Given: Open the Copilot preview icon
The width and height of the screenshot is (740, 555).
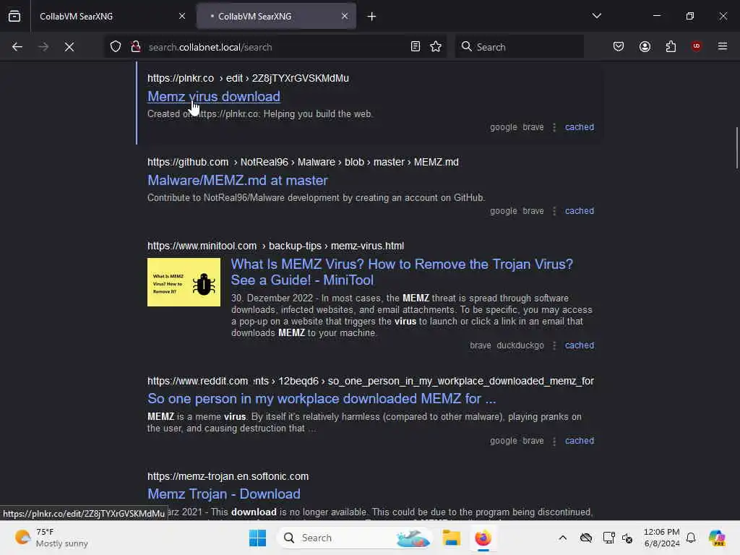Looking at the screenshot, I should pyautogui.click(x=717, y=538).
